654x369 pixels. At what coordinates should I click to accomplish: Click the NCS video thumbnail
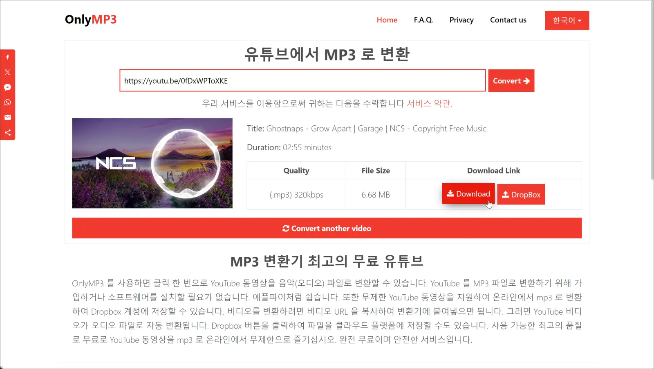[152, 163]
